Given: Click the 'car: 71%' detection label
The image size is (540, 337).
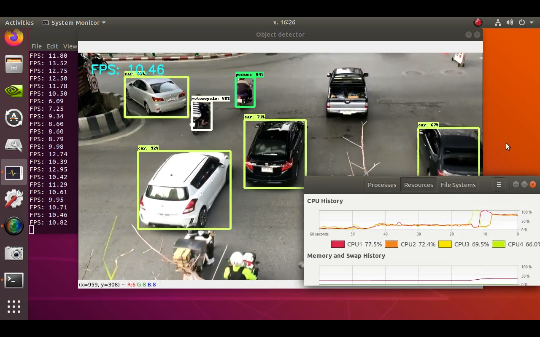Looking at the screenshot, I should pos(254,117).
